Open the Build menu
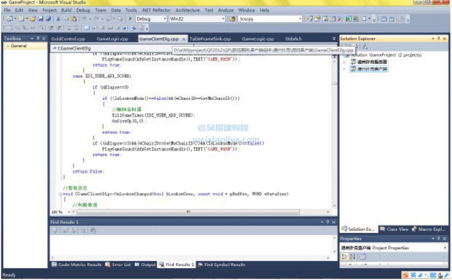 coord(66,10)
